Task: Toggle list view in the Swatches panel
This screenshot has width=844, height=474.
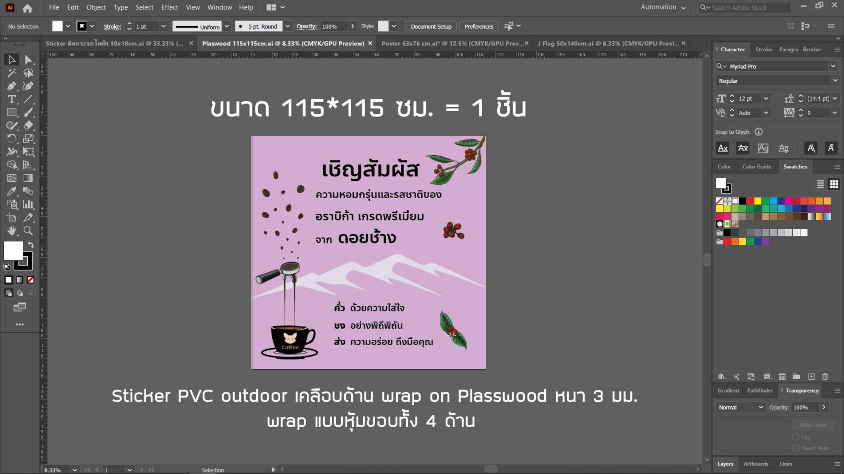Action: click(x=820, y=184)
